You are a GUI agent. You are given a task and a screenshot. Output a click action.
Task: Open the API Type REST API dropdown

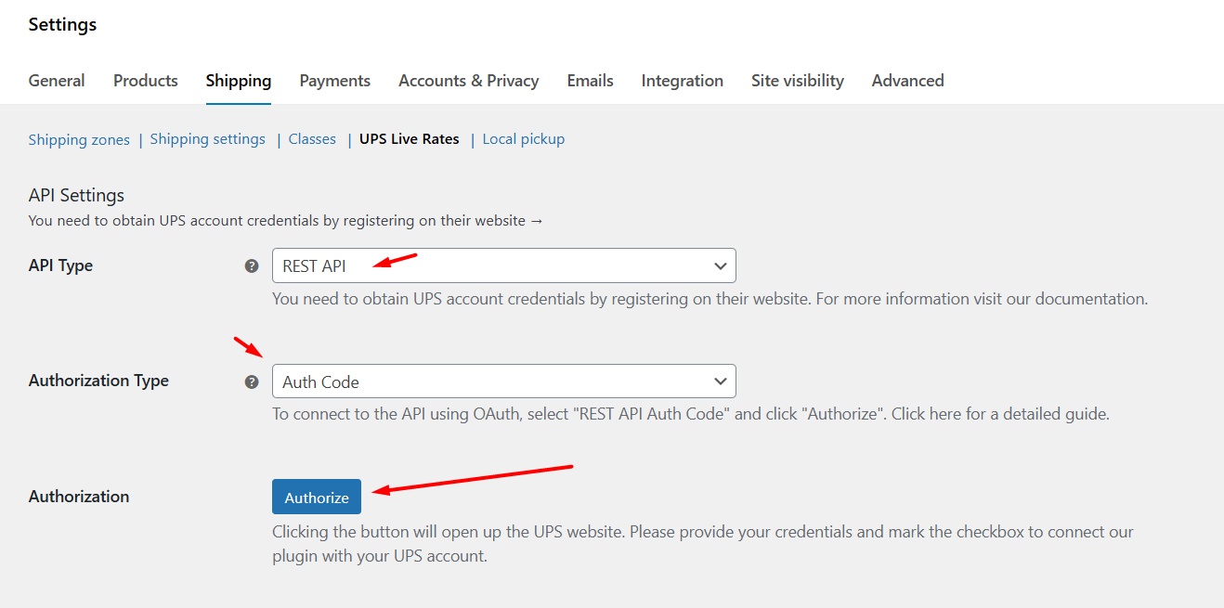pos(503,265)
